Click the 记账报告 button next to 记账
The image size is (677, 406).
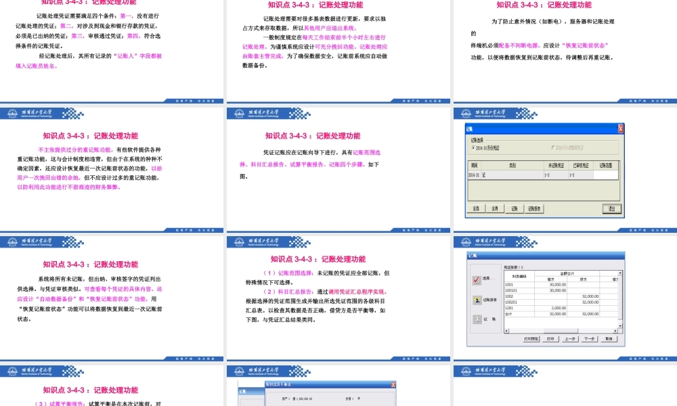[533, 208]
